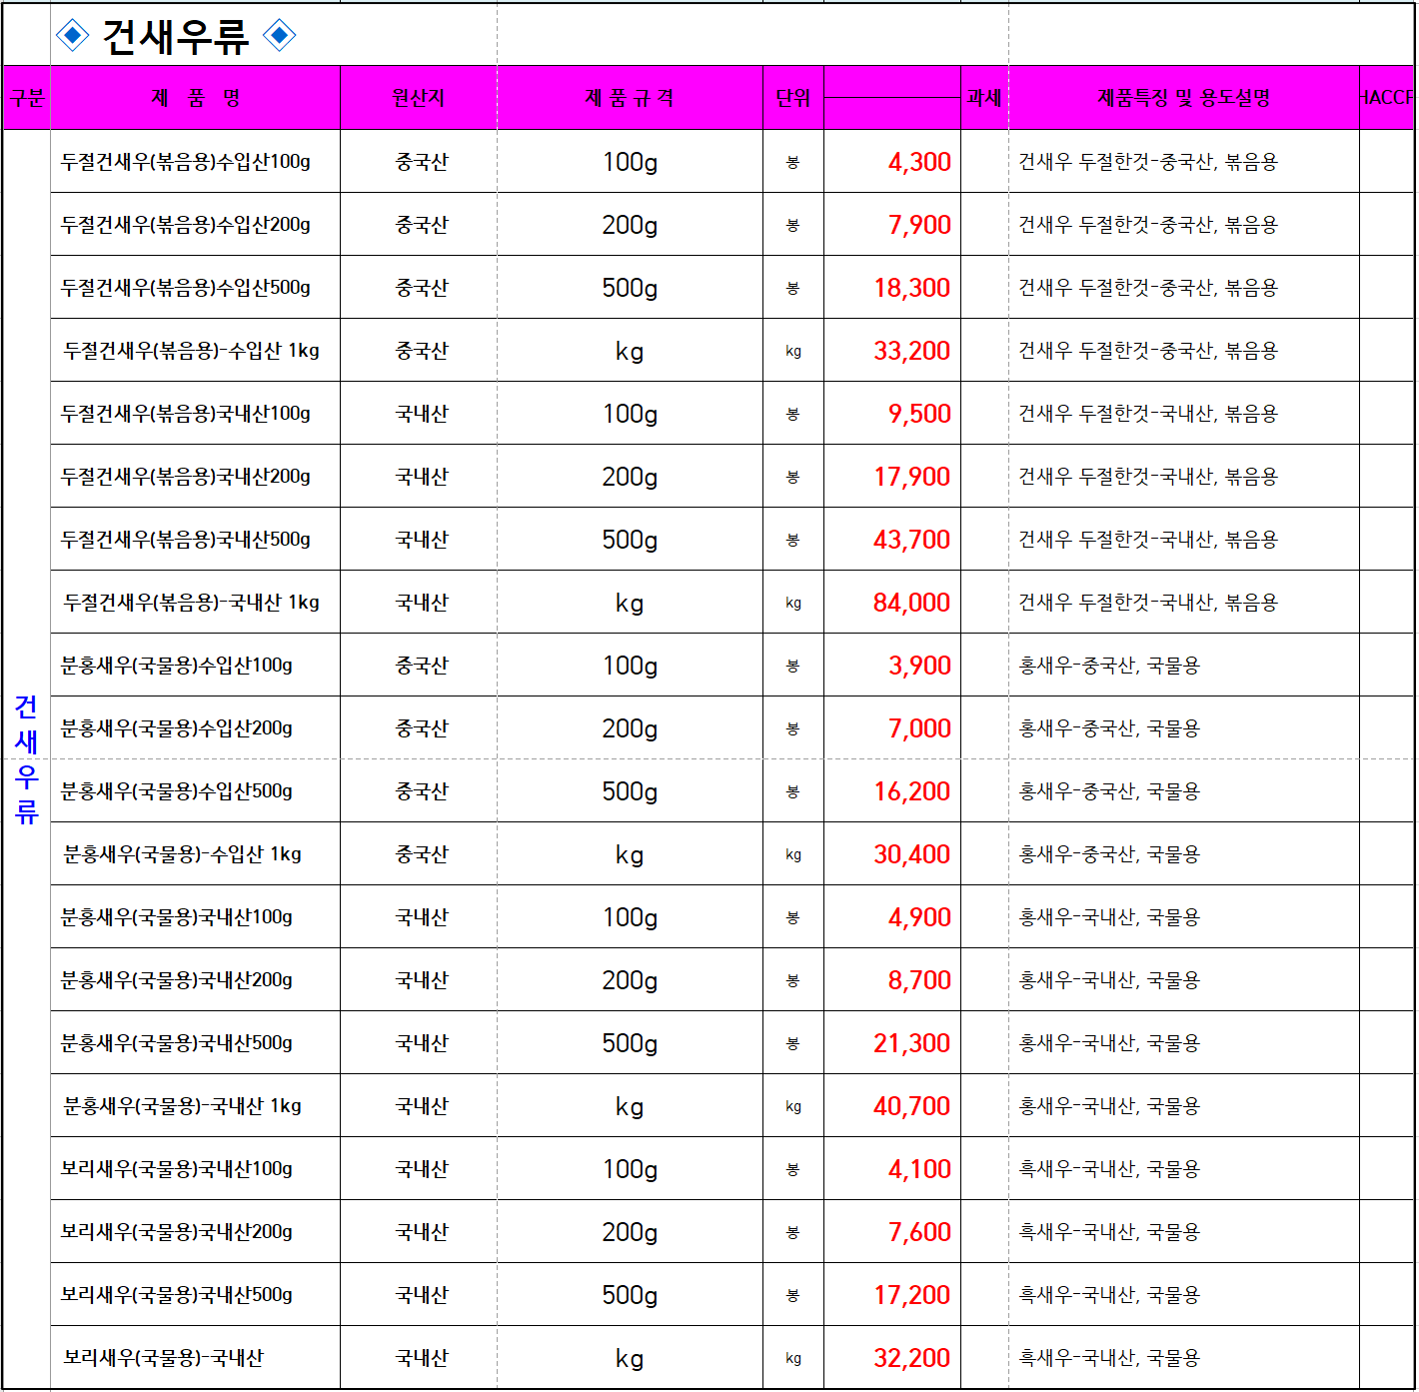Screen dimensions: 1419x1392
Task: Click the vertical 건새우류 category cell
Action: pyautogui.click(x=27, y=759)
